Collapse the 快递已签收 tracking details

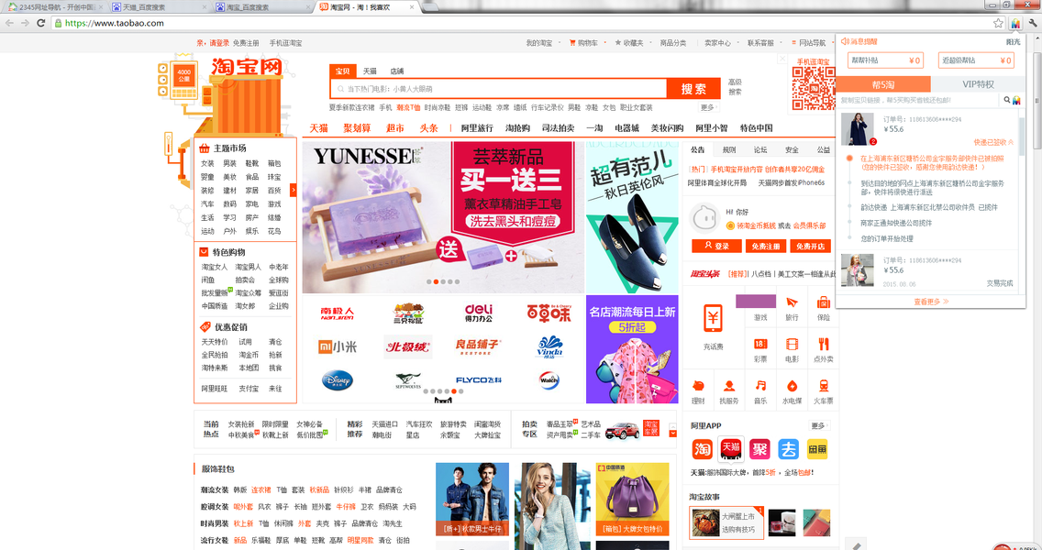[x=993, y=142]
